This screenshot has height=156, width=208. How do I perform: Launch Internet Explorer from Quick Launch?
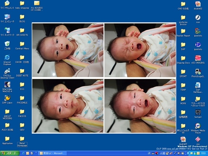pos(23,153)
